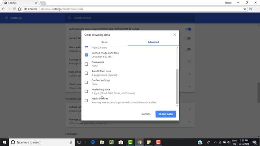Screen dimensions: 260x146
Task: Toggle usage statistics and crash reports switch
Action: [188, 29]
